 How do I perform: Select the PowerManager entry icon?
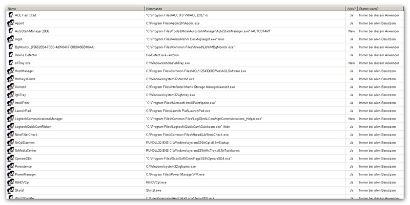[10, 174]
